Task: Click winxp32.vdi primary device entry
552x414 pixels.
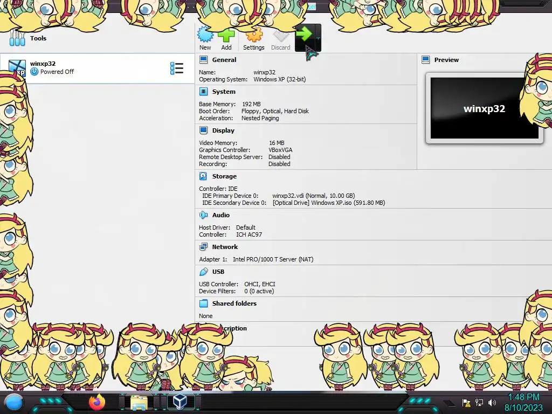Action: coord(313,195)
